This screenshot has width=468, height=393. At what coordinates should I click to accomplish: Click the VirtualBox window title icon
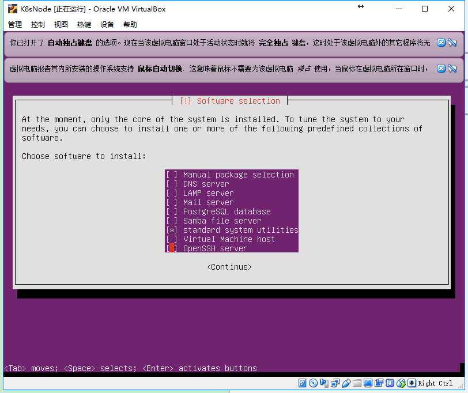coord(13,9)
